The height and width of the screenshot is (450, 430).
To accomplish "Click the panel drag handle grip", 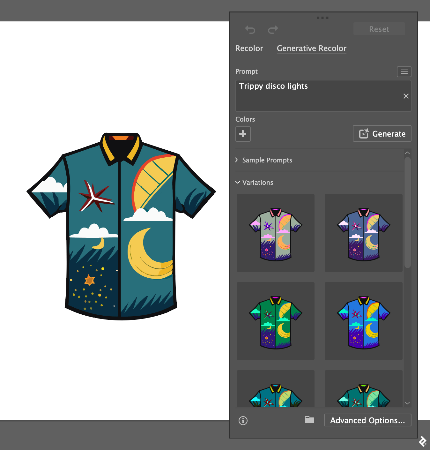I will coord(323,18).
